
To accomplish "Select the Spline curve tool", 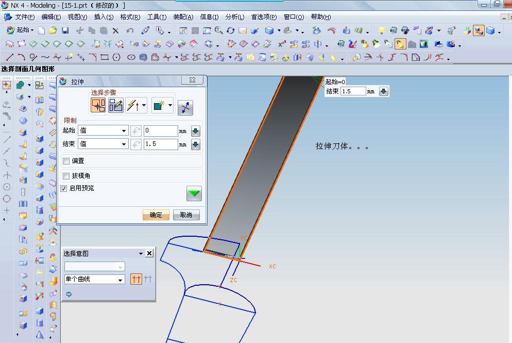I will (45, 58).
